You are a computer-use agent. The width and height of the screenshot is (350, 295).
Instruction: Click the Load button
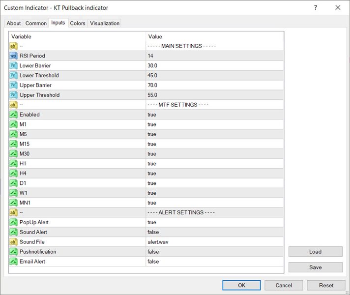316,252
